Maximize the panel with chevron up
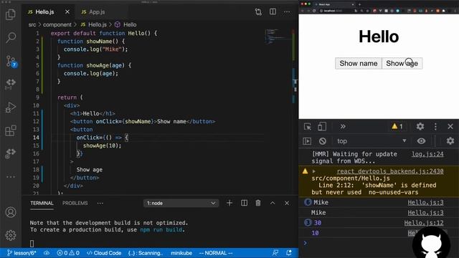 (x=273, y=203)
